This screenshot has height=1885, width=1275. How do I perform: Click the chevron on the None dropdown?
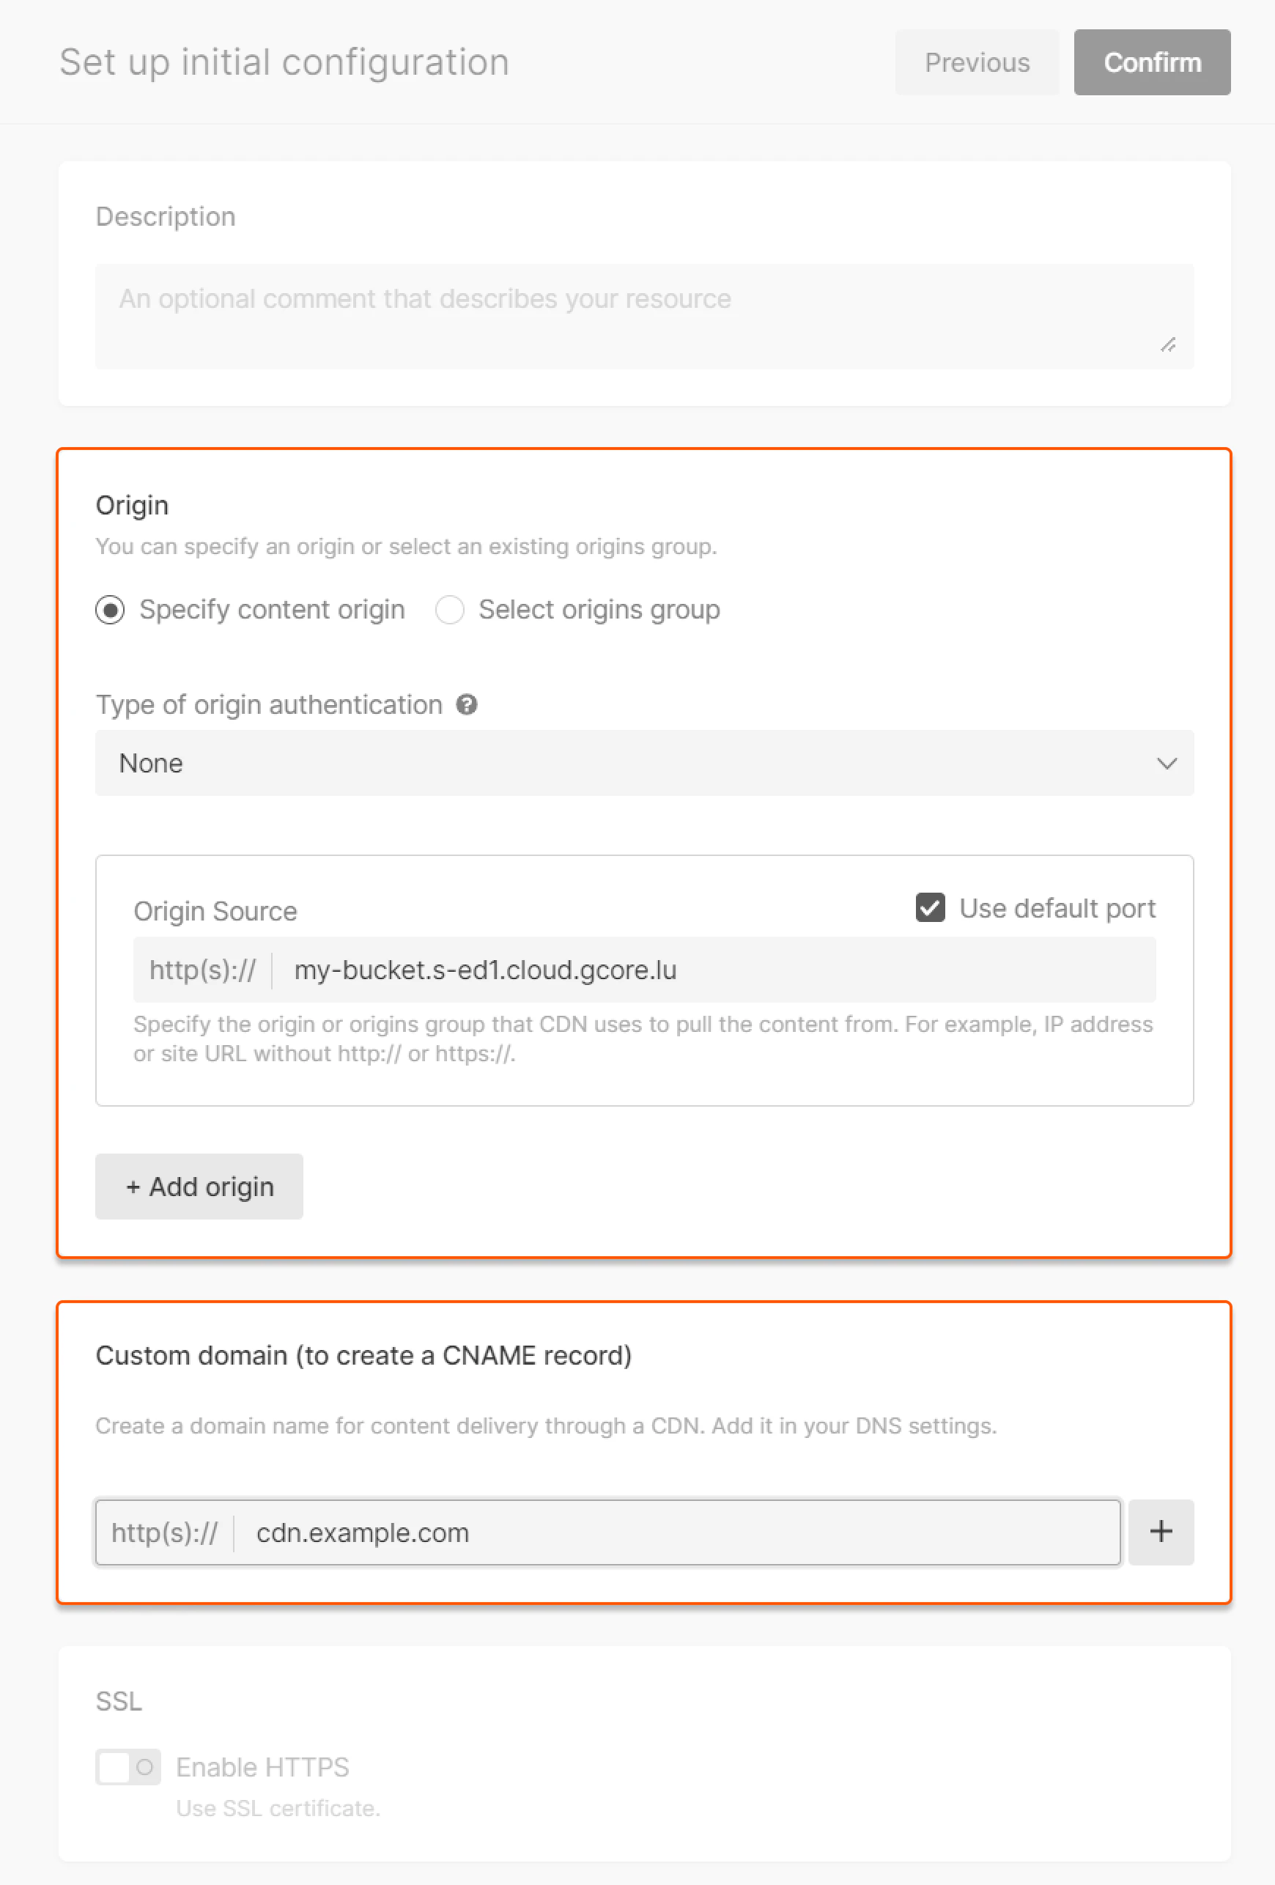pos(1168,763)
